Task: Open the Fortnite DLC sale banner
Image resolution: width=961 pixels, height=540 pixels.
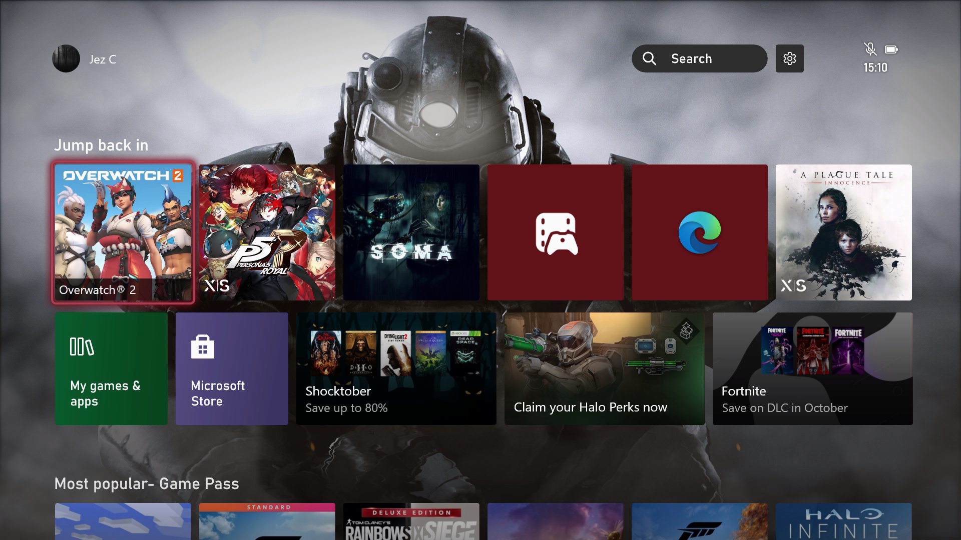Action: pos(812,368)
